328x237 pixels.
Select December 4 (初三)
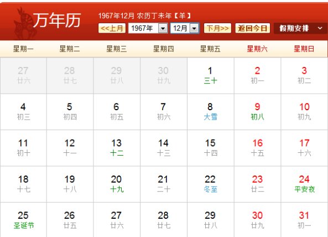pos(23,112)
